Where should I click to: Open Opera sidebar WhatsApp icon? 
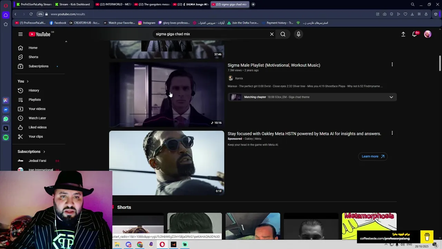point(6,119)
